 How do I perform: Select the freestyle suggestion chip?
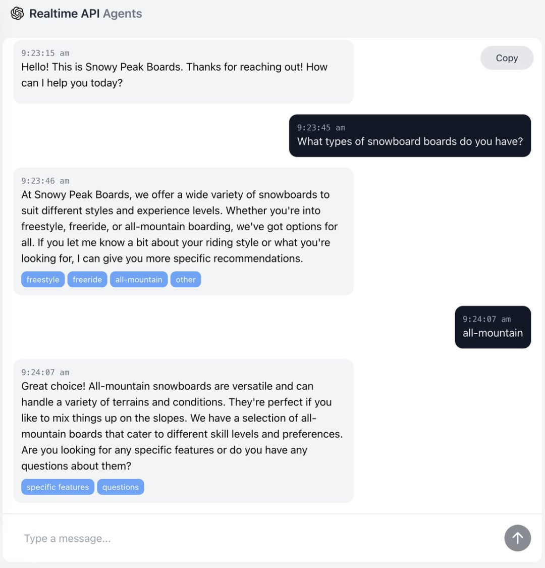pyautogui.click(x=43, y=280)
